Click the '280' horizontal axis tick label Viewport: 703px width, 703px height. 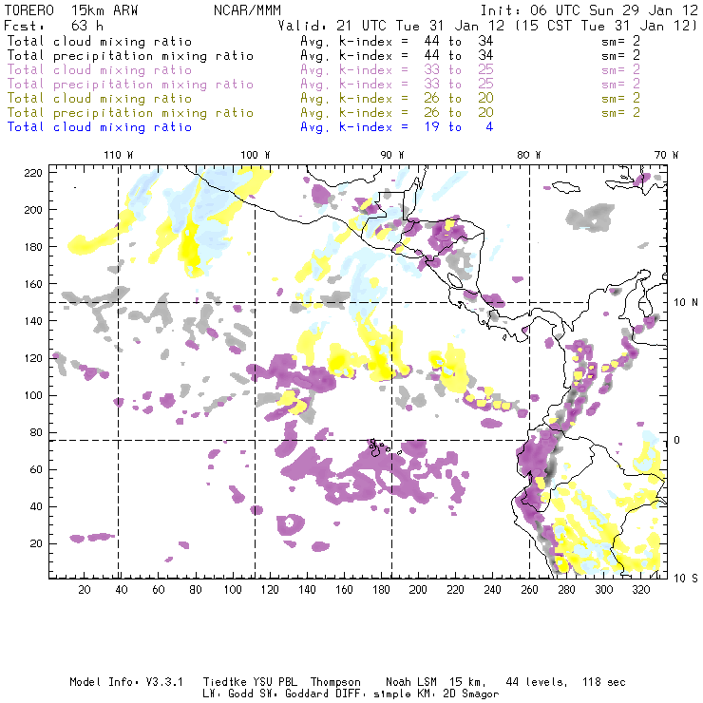[x=566, y=590]
